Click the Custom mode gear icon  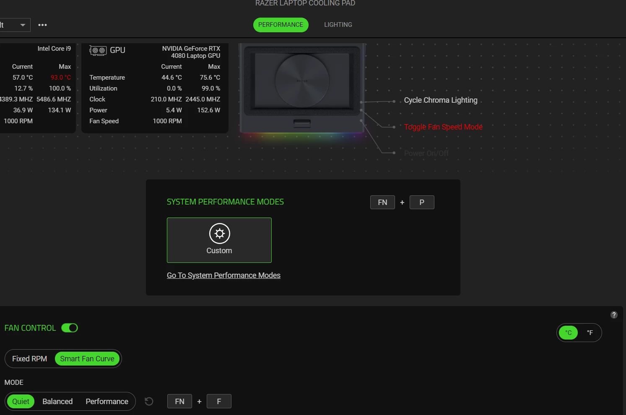220,233
